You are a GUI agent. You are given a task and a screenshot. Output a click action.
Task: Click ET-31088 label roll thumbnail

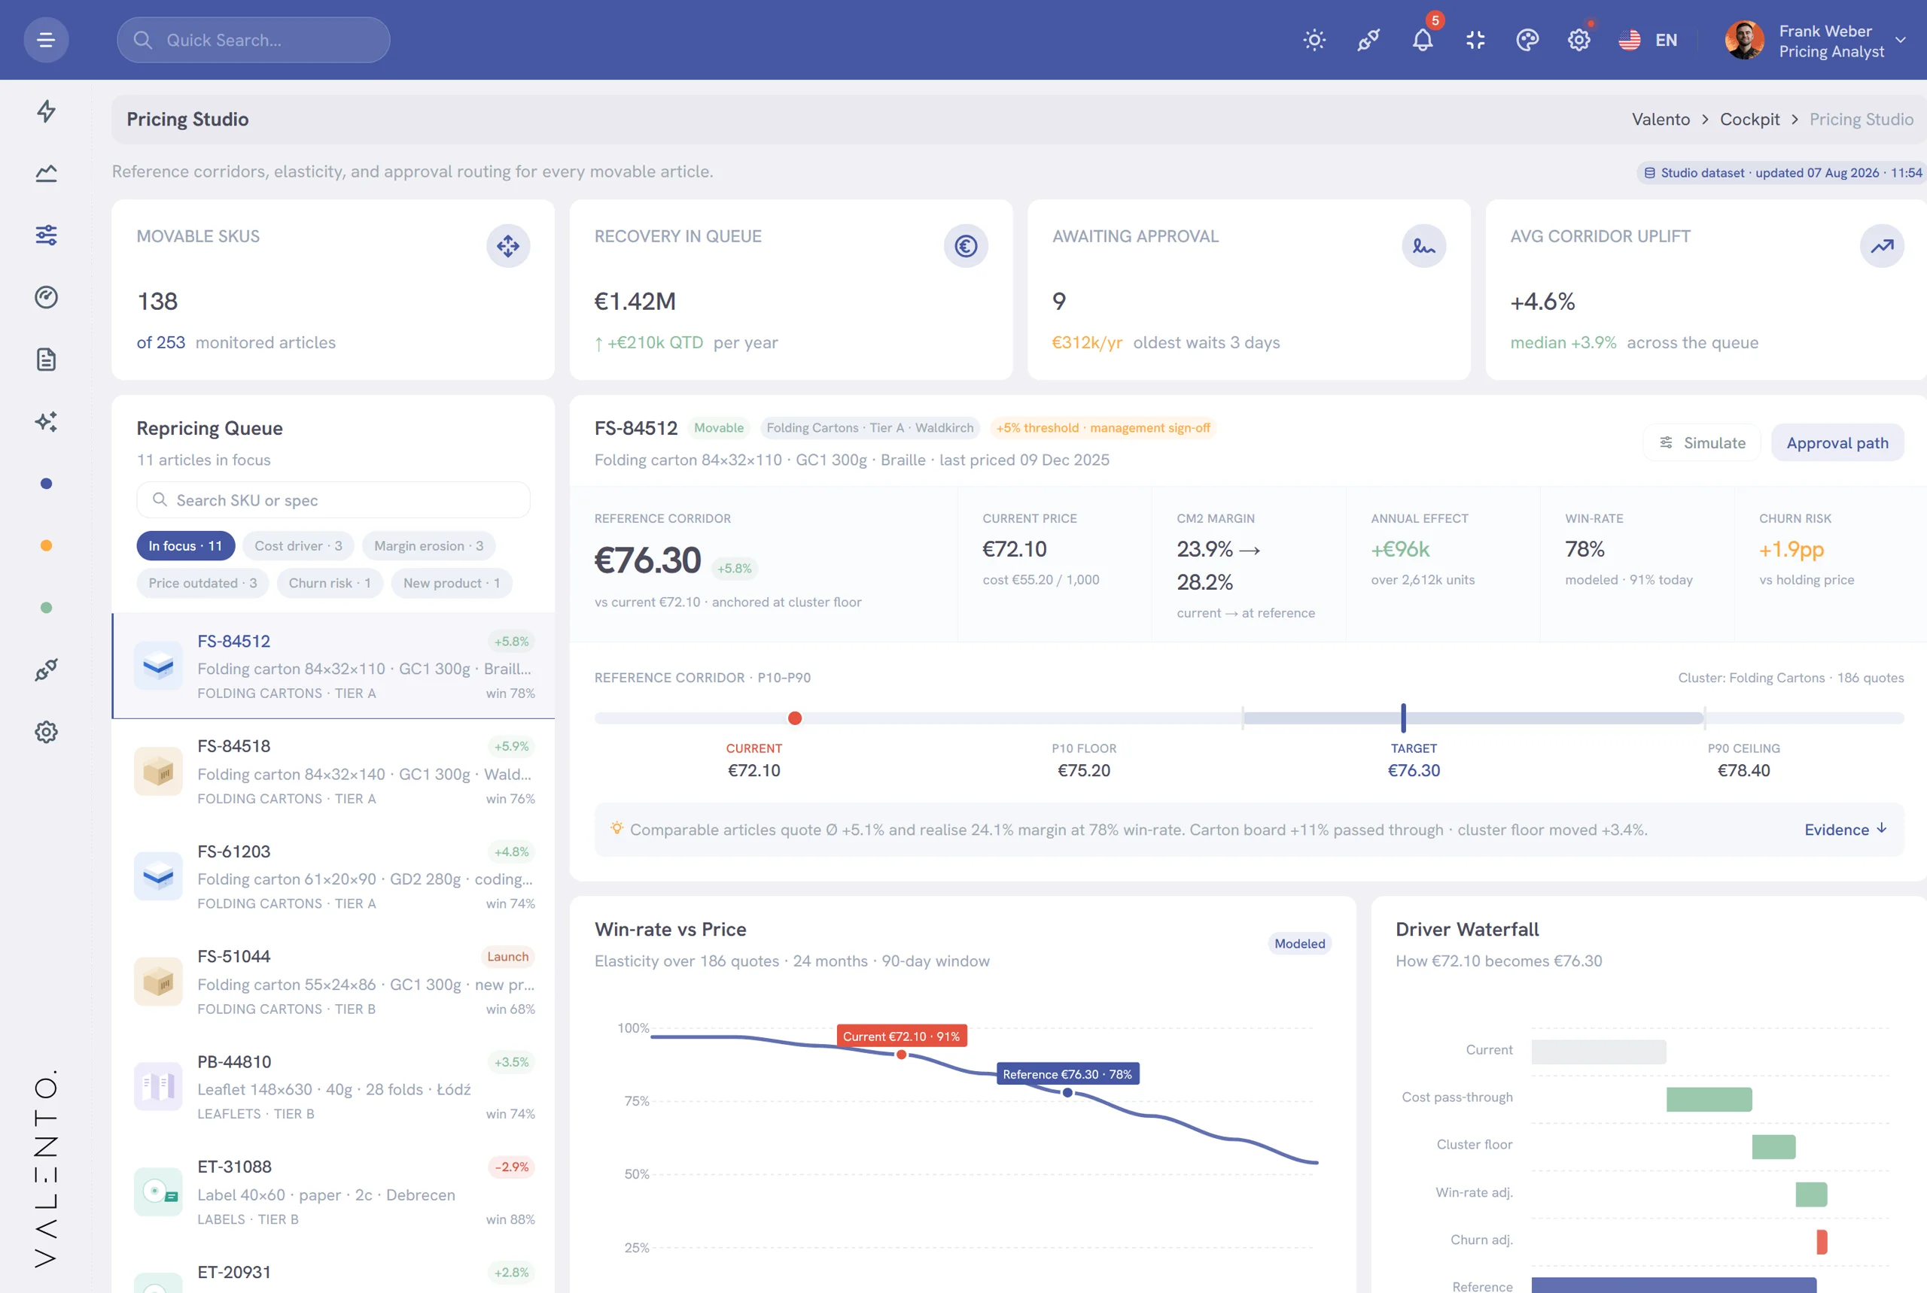pyautogui.click(x=159, y=1191)
